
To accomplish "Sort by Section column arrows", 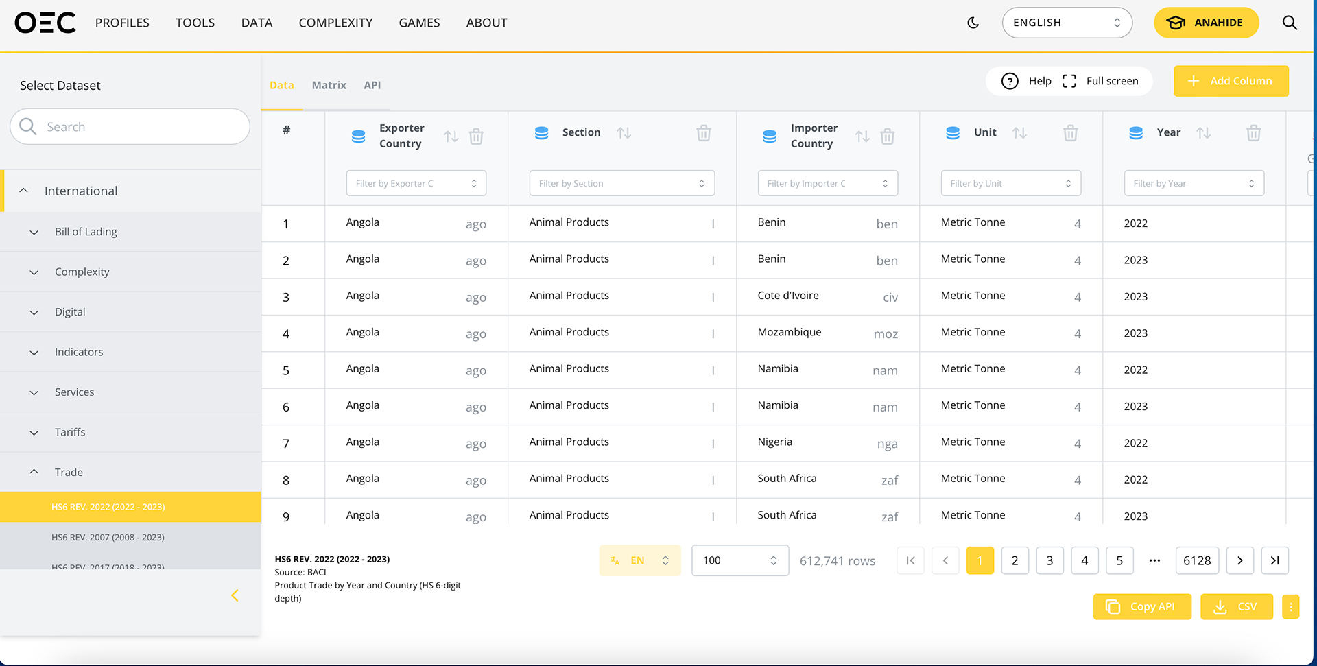I will click(x=624, y=132).
